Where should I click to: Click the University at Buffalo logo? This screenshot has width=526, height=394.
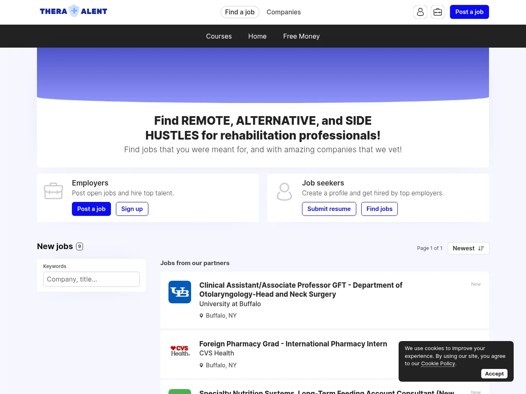pyautogui.click(x=180, y=292)
